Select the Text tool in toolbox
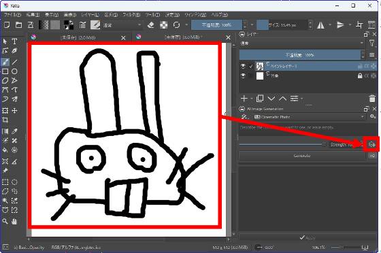Viewport: 381px width, 253px height. [x=14, y=41]
